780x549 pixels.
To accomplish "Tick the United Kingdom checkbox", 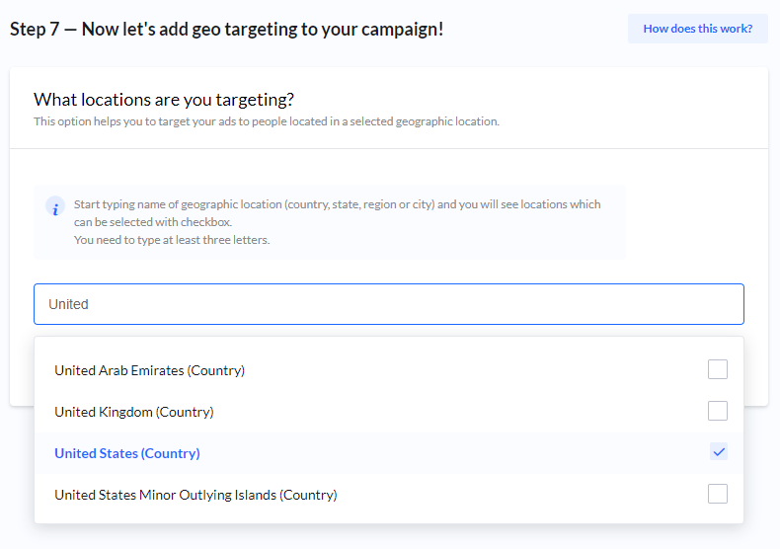I will click(718, 411).
